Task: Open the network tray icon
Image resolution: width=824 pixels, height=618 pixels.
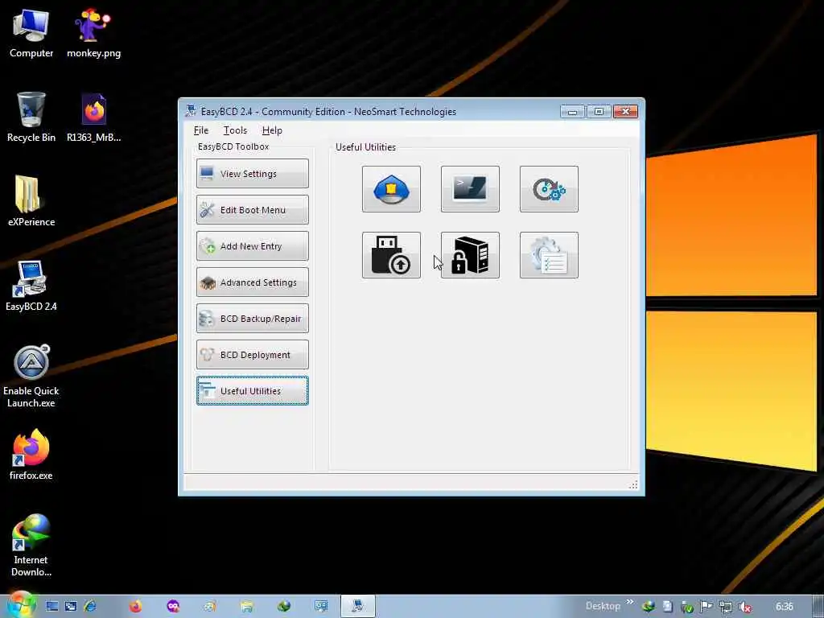Action: (725, 607)
